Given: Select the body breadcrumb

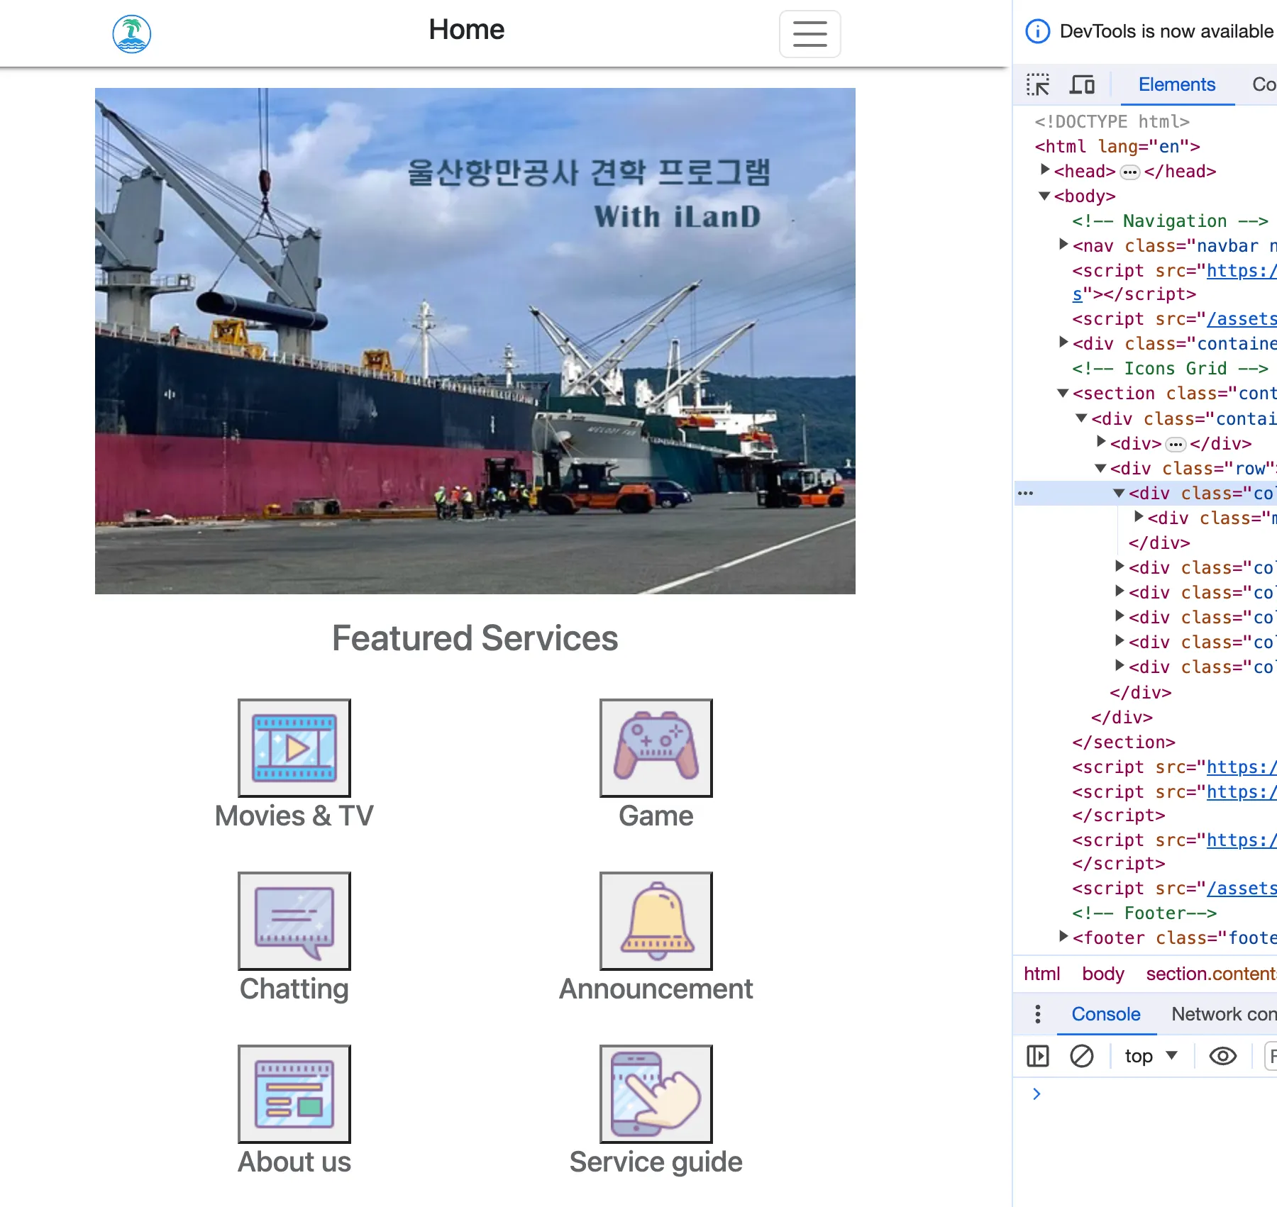Looking at the screenshot, I should pyautogui.click(x=1103, y=974).
